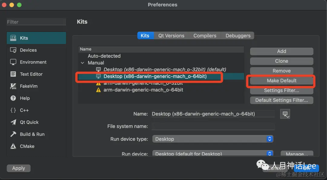Minimize Preferences with yellow button

coord(12,5)
